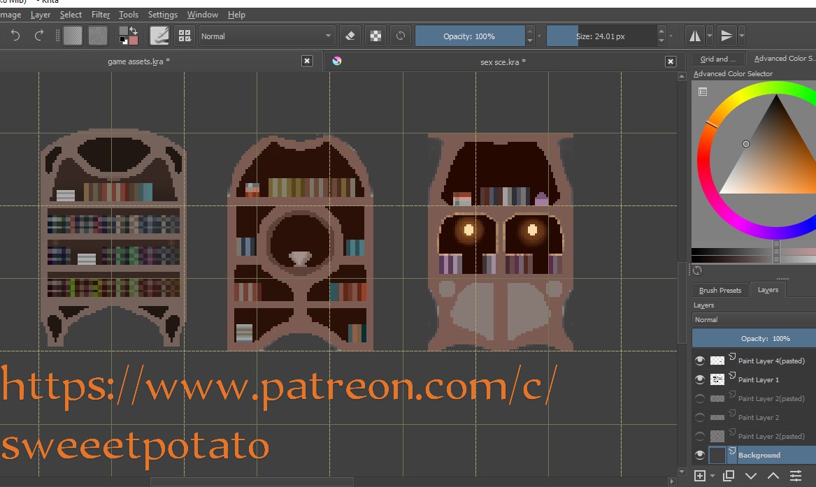This screenshot has width=816, height=487.
Task: Toggle horizontal mirror tool
Action: coord(695,36)
